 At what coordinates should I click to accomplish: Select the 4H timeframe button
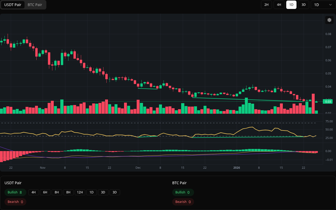[x=279, y=5]
